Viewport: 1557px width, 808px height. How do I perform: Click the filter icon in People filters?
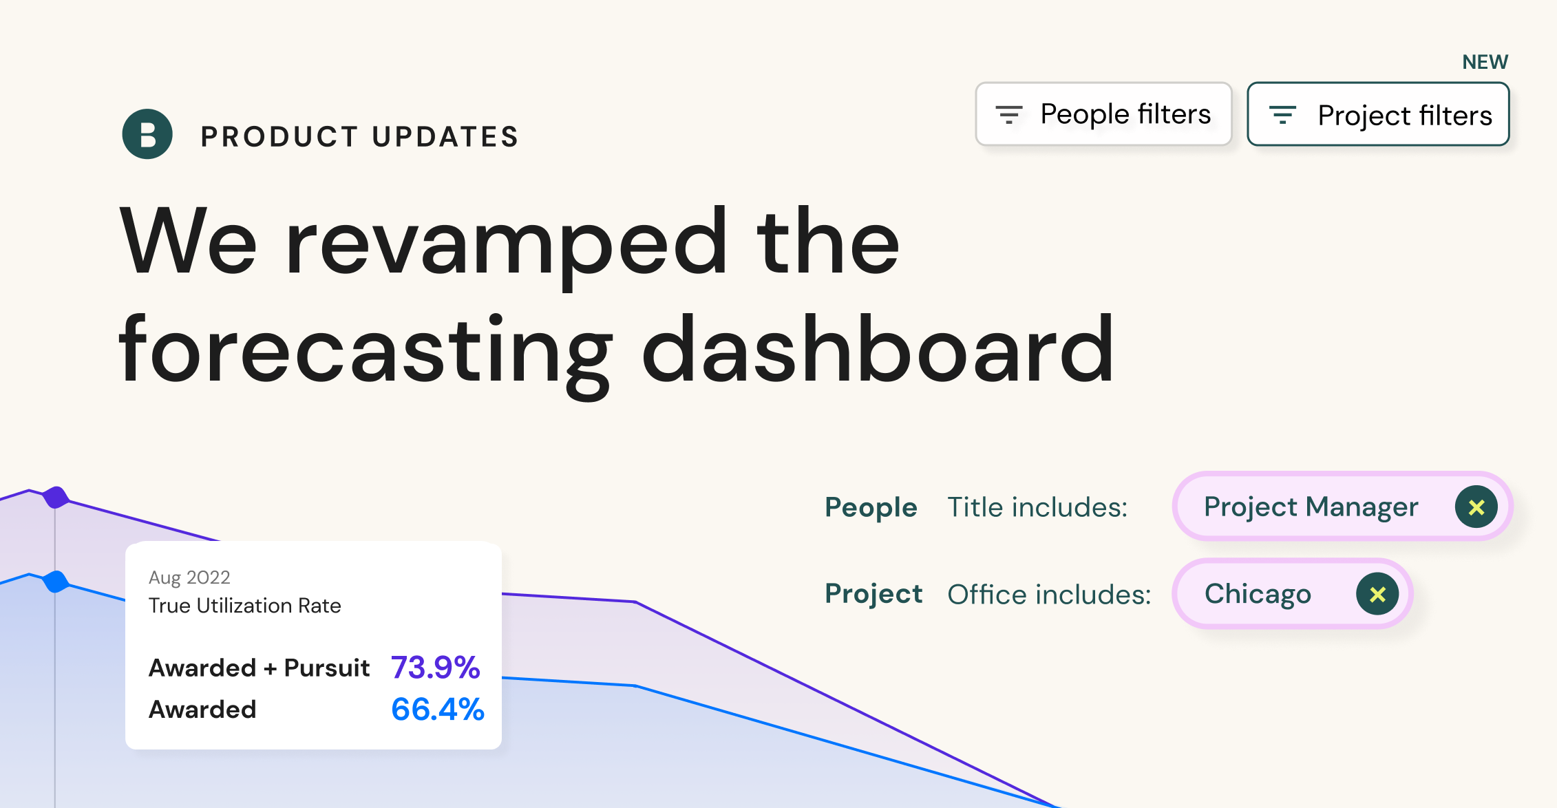click(1009, 114)
